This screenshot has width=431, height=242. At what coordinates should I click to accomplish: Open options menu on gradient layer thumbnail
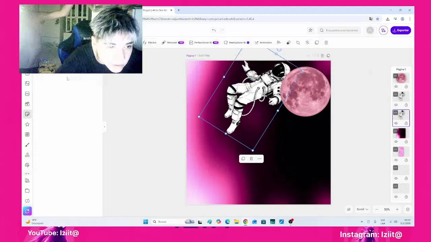click(396, 131)
